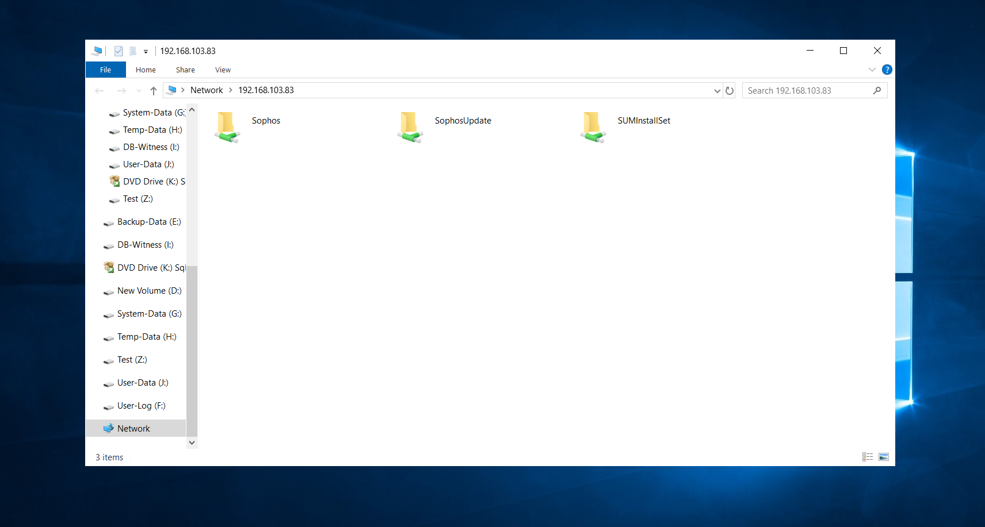985x527 pixels.
Task: Minimize the Explorer window
Action: tap(810, 51)
